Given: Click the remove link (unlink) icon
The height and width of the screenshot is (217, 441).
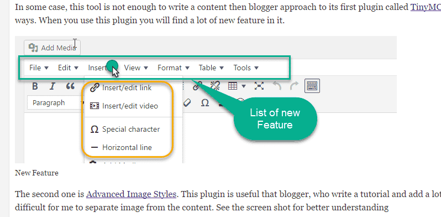Looking at the screenshot, I should coord(215,86).
